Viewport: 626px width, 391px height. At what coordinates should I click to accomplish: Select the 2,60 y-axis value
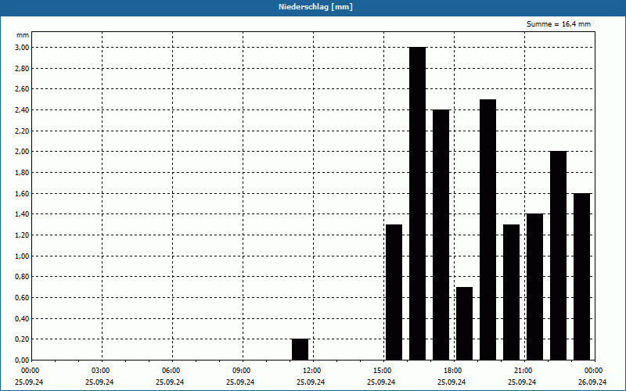click(x=22, y=89)
